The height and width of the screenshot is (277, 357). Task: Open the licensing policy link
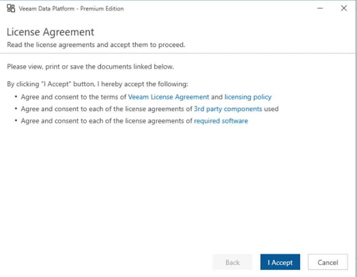[248, 97]
